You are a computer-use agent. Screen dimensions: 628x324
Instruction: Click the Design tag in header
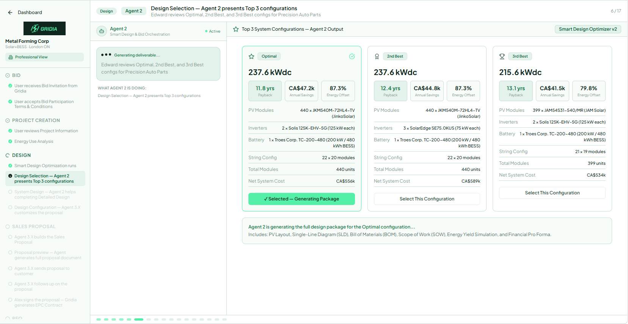[x=107, y=11]
